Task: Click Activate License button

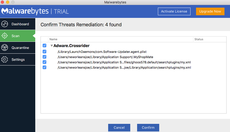Action: [174, 11]
